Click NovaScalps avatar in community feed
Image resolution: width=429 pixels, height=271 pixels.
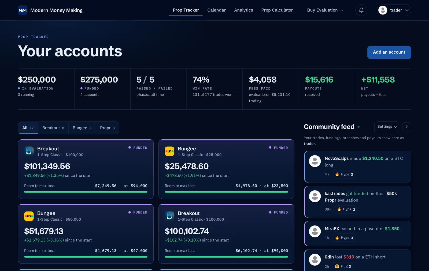[315, 161]
